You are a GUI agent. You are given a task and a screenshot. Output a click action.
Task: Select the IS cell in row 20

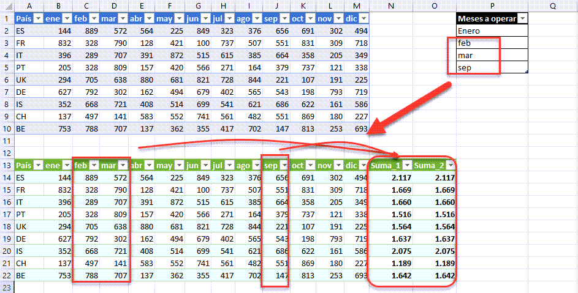(x=29, y=251)
